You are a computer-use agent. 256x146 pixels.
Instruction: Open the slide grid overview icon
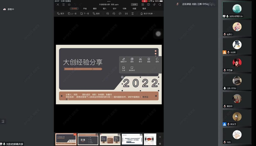coord(143,5)
